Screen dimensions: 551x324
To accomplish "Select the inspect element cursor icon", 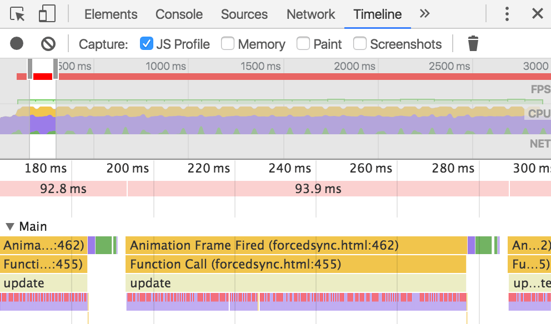I will (x=18, y=14).
